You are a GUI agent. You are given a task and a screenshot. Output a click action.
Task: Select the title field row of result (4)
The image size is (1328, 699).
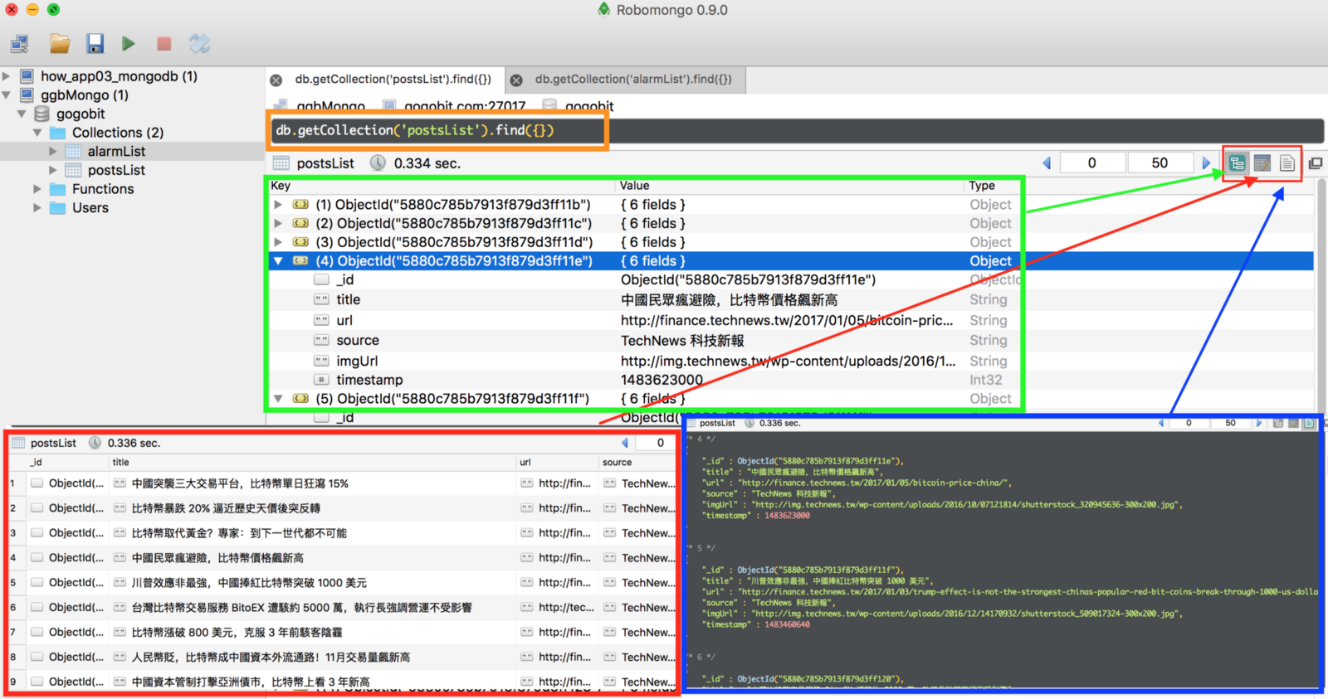pyautogui.click(x=646, y=299)
